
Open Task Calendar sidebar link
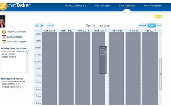(15, 37)
